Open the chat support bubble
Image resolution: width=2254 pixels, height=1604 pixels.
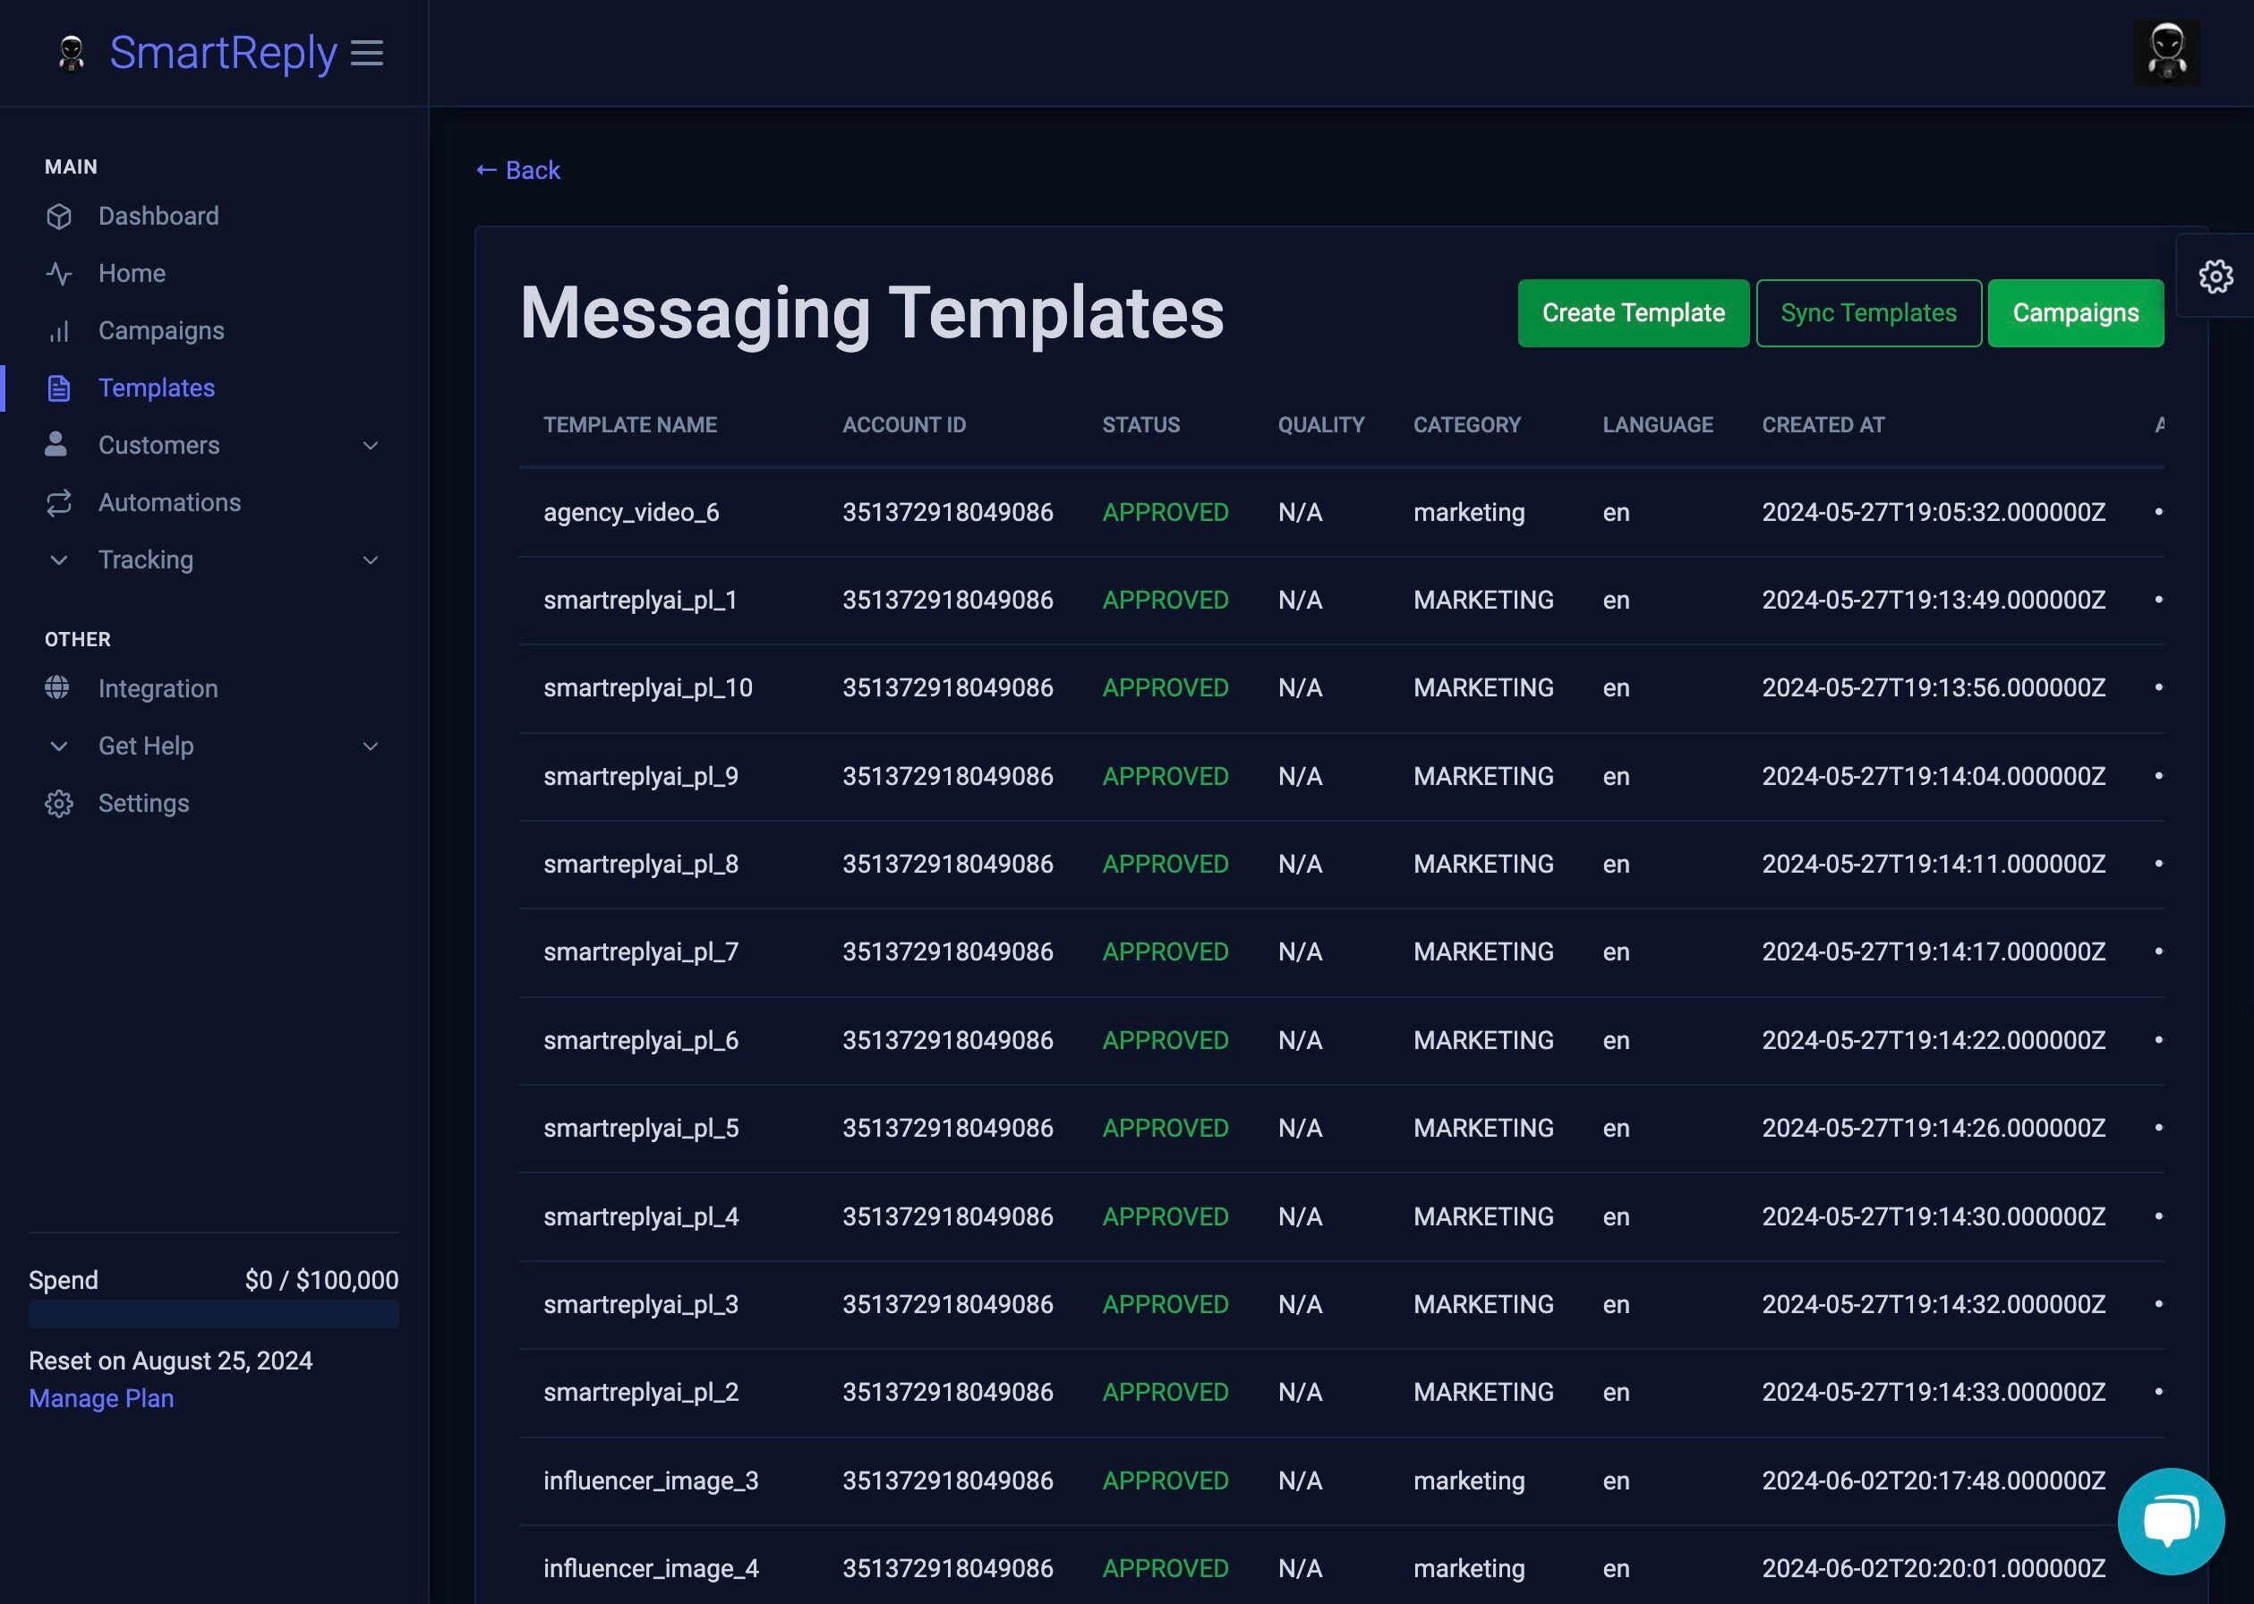tap(2170, 1520)
